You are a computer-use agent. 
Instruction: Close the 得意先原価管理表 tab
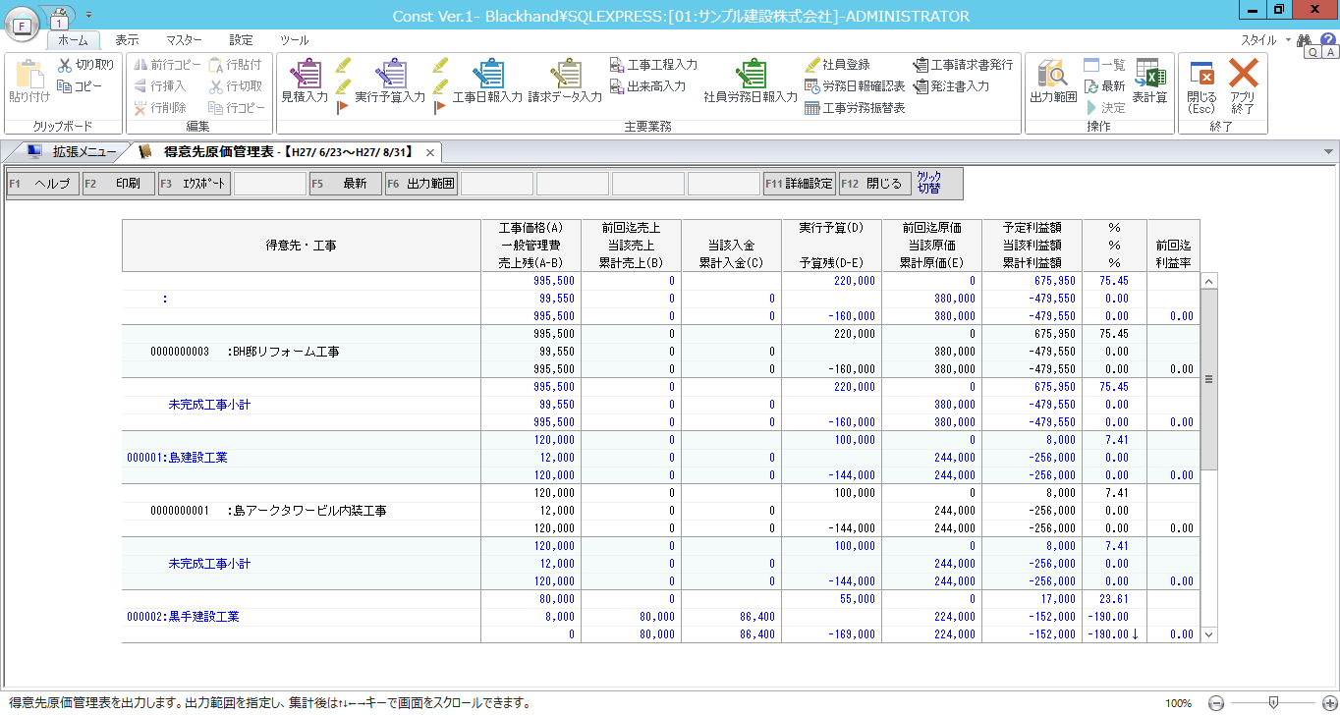(430, 152)
